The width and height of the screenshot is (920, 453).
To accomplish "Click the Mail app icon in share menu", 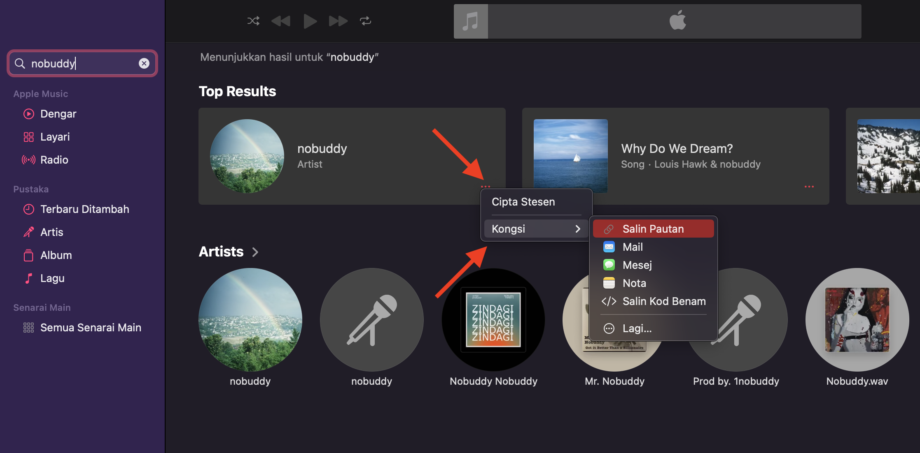I will coord(609,247).
